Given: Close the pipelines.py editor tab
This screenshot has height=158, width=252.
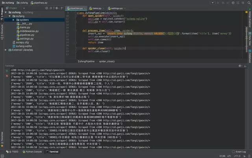Looking at the screenshot, I should [x=85, y=8].
